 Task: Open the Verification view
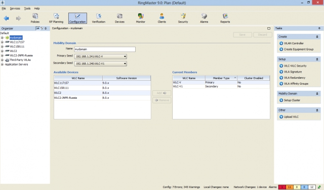[x=99, y=18]
